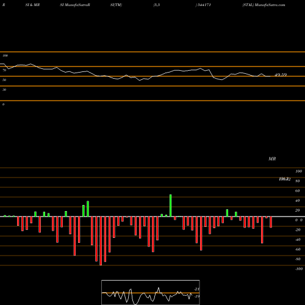
Task: Click the RSI axis label 30
Action: [4, 90]
